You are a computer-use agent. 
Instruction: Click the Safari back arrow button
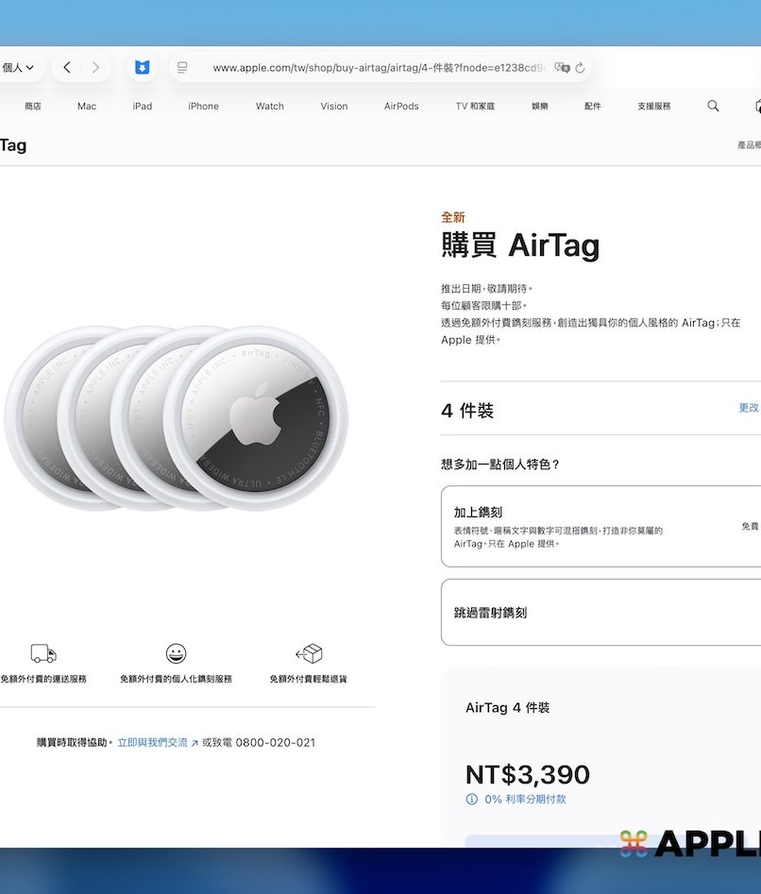tap(66, 68)
